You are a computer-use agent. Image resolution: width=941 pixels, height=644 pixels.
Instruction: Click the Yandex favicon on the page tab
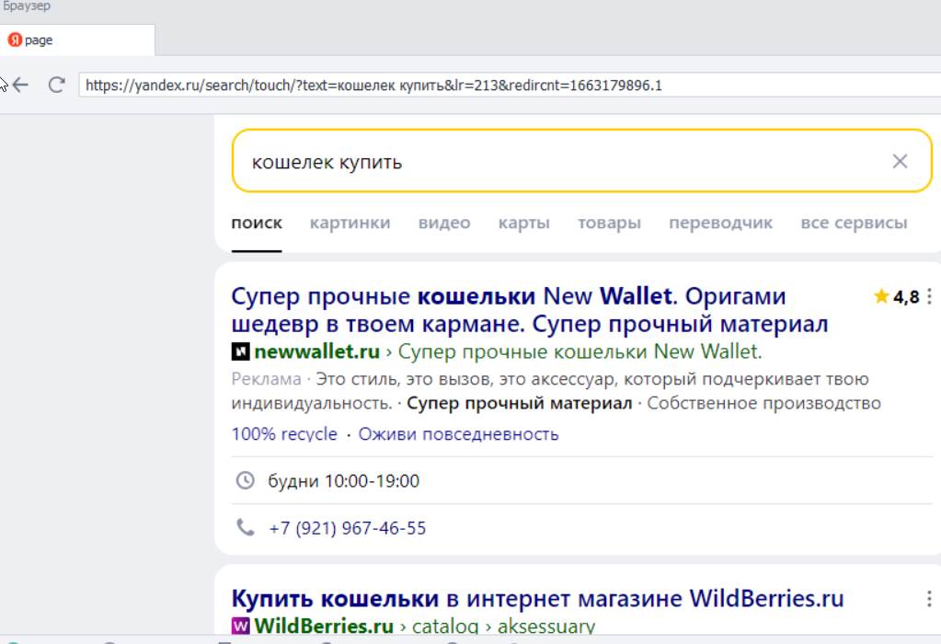[15, 40]
